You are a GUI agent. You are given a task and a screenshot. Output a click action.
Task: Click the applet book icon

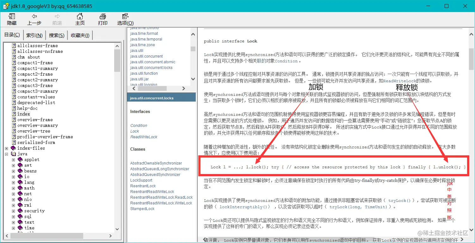point(20,159)
